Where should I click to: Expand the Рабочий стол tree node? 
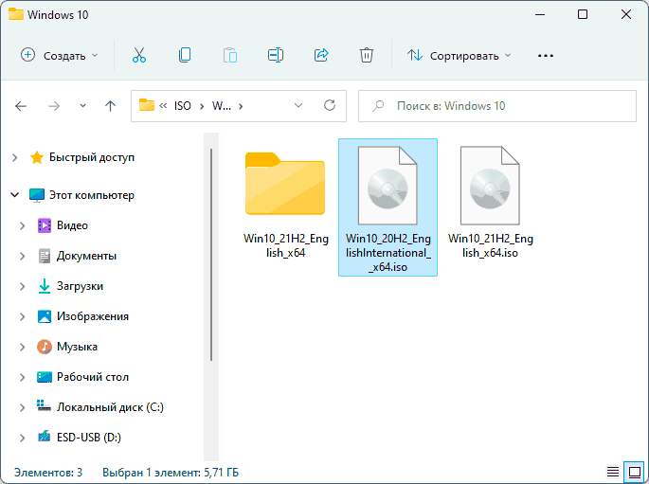[x=23, y=377]
